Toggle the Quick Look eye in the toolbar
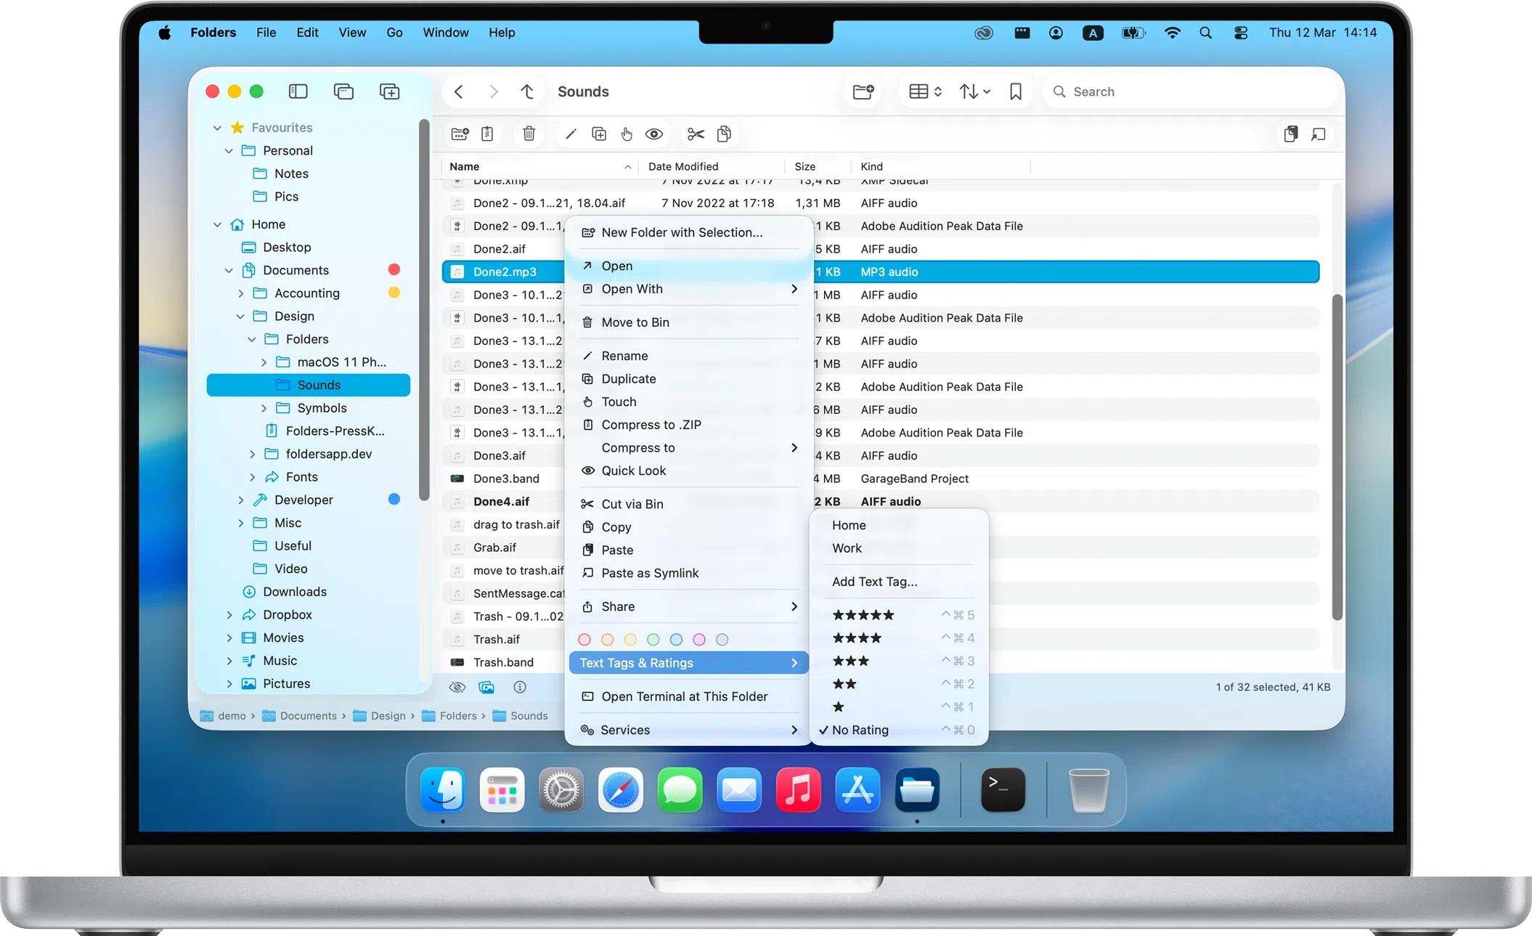This screenshot has width=1532, height=936. 654,134
